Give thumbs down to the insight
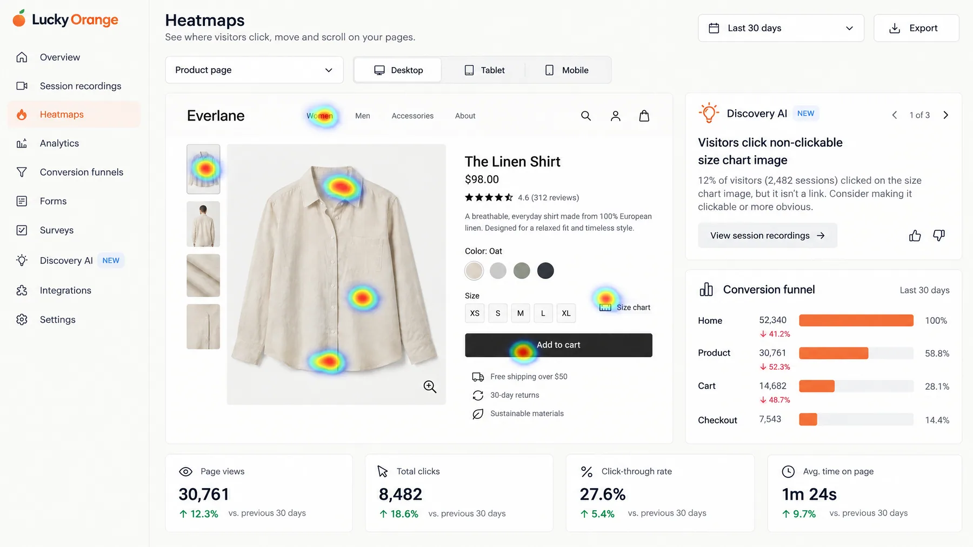The image size is (973, 547). pos(939,236)
